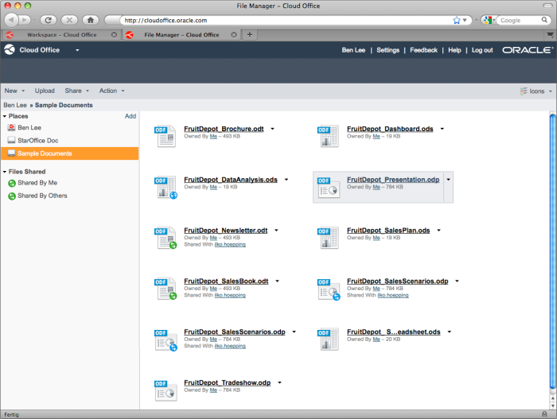Click the URL address field
The height and width of the screenshot is (419, 557).
(287, 20)
